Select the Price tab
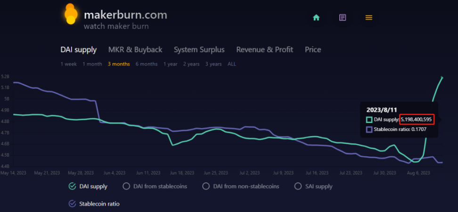This screenshot has height=212, width=458. pos(313,49)
